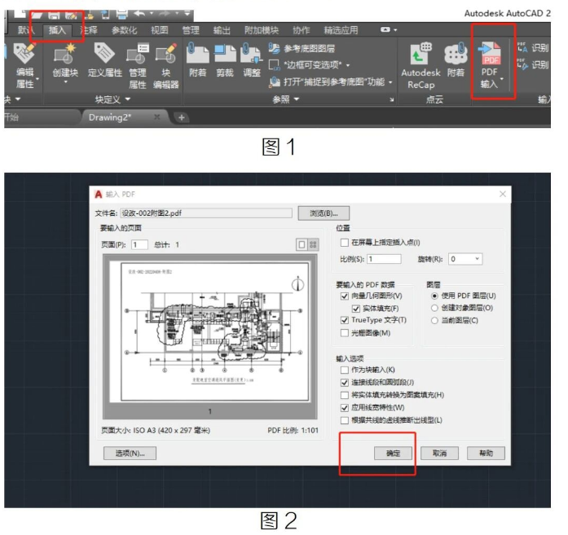
Task: Switch PDF preview to thumbnail grid view
Action: (313, 244)
